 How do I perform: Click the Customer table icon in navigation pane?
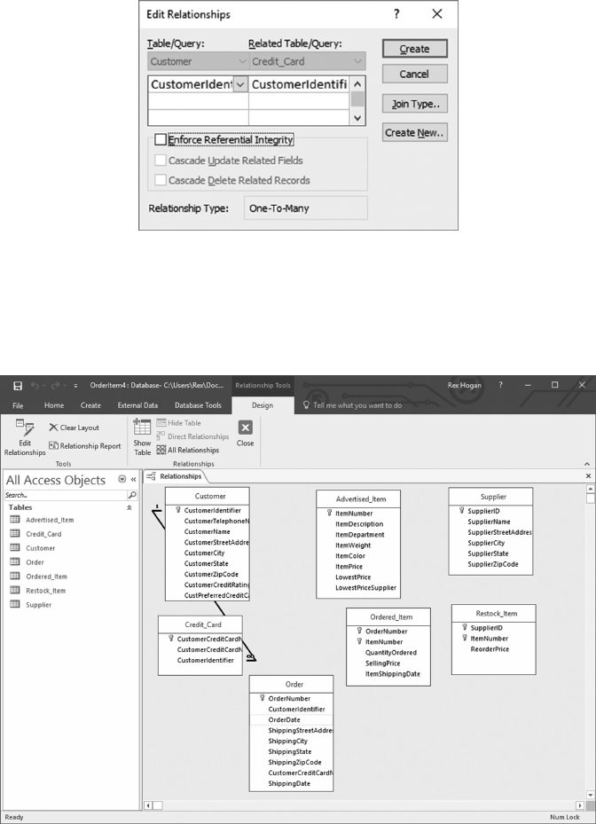pyautogui.click(x=15, y=548)
